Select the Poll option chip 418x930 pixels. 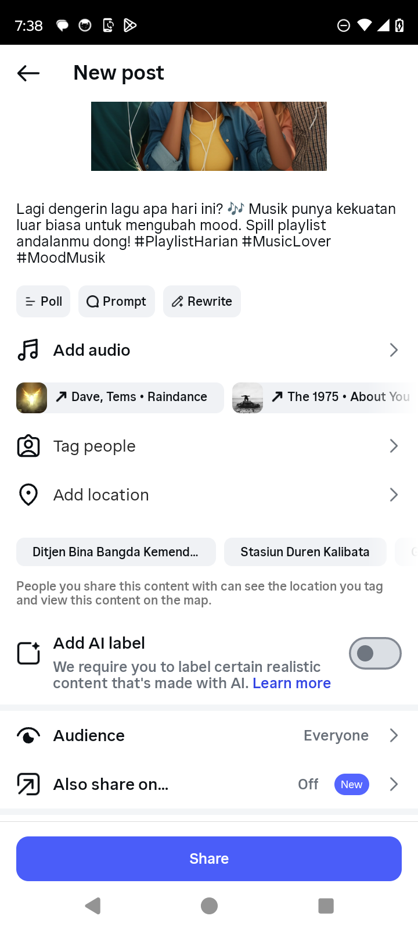click(44, 302)
